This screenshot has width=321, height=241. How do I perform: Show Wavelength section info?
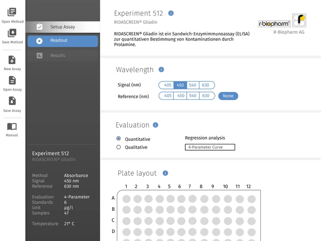pyautogui.click(x=161, y=70)
